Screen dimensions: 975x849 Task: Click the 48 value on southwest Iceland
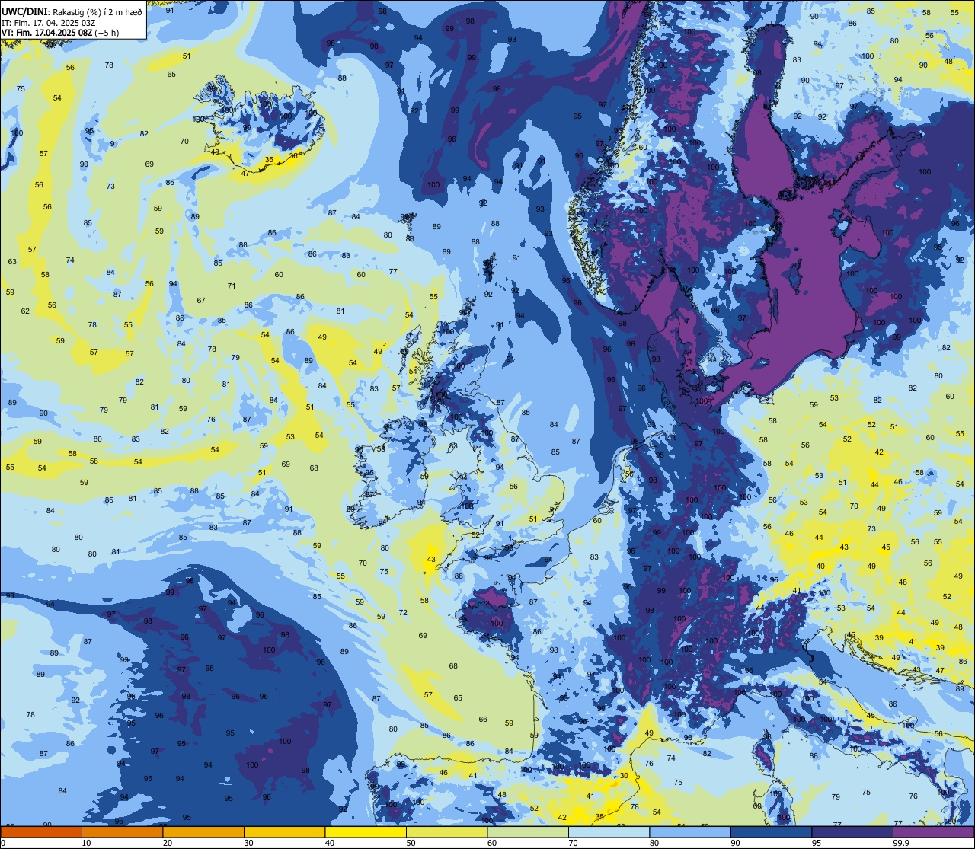pos(216,152)
